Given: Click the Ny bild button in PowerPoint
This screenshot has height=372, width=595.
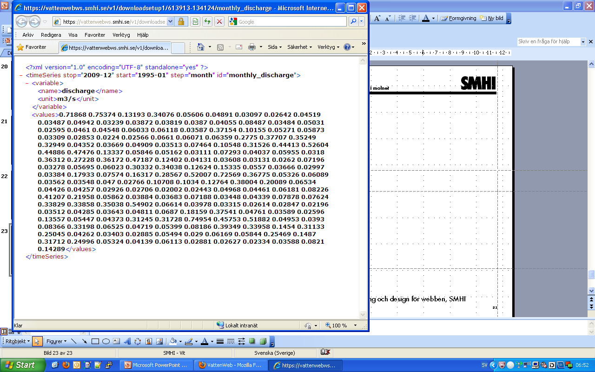Looking at the screenshot, I should [x=492, y=18].
